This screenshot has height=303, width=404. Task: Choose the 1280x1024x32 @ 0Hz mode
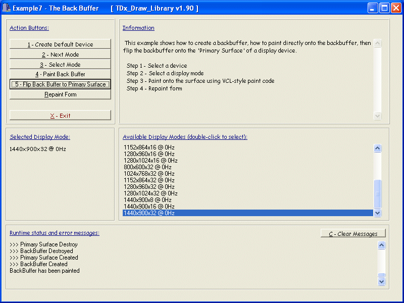point(150,193)
